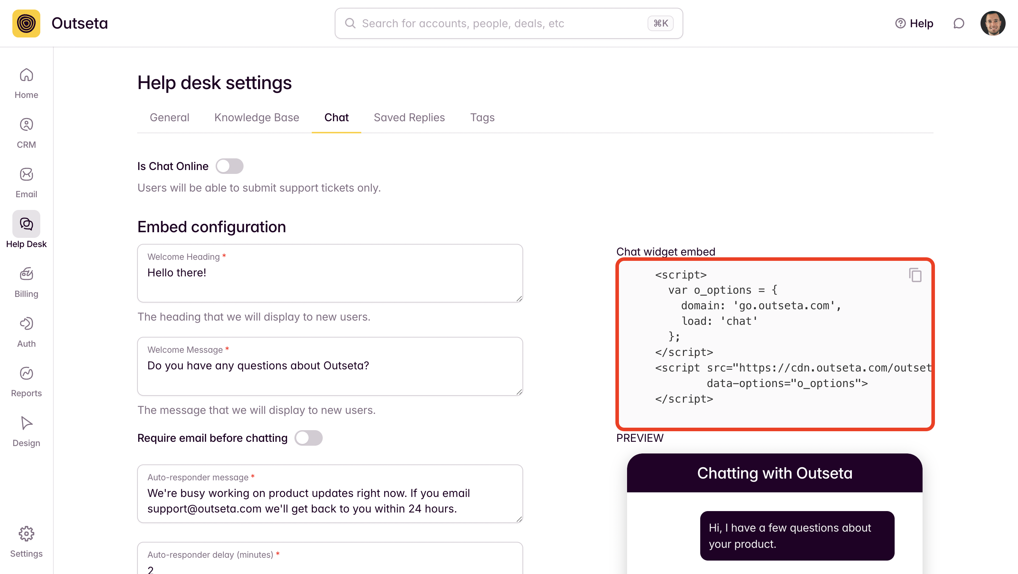Viewport: 1018px width, 574px height.
Task: Go to the Email section
Action: 26,183
